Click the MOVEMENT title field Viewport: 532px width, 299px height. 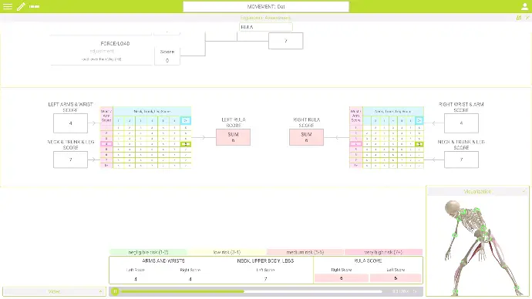coord(266,7)
